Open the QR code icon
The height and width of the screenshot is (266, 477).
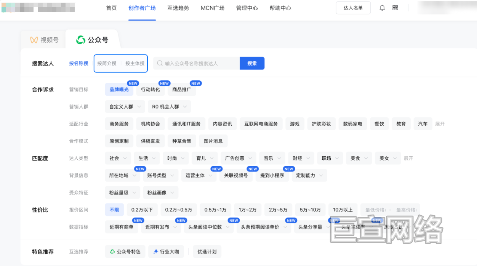[x=395, y=8]
